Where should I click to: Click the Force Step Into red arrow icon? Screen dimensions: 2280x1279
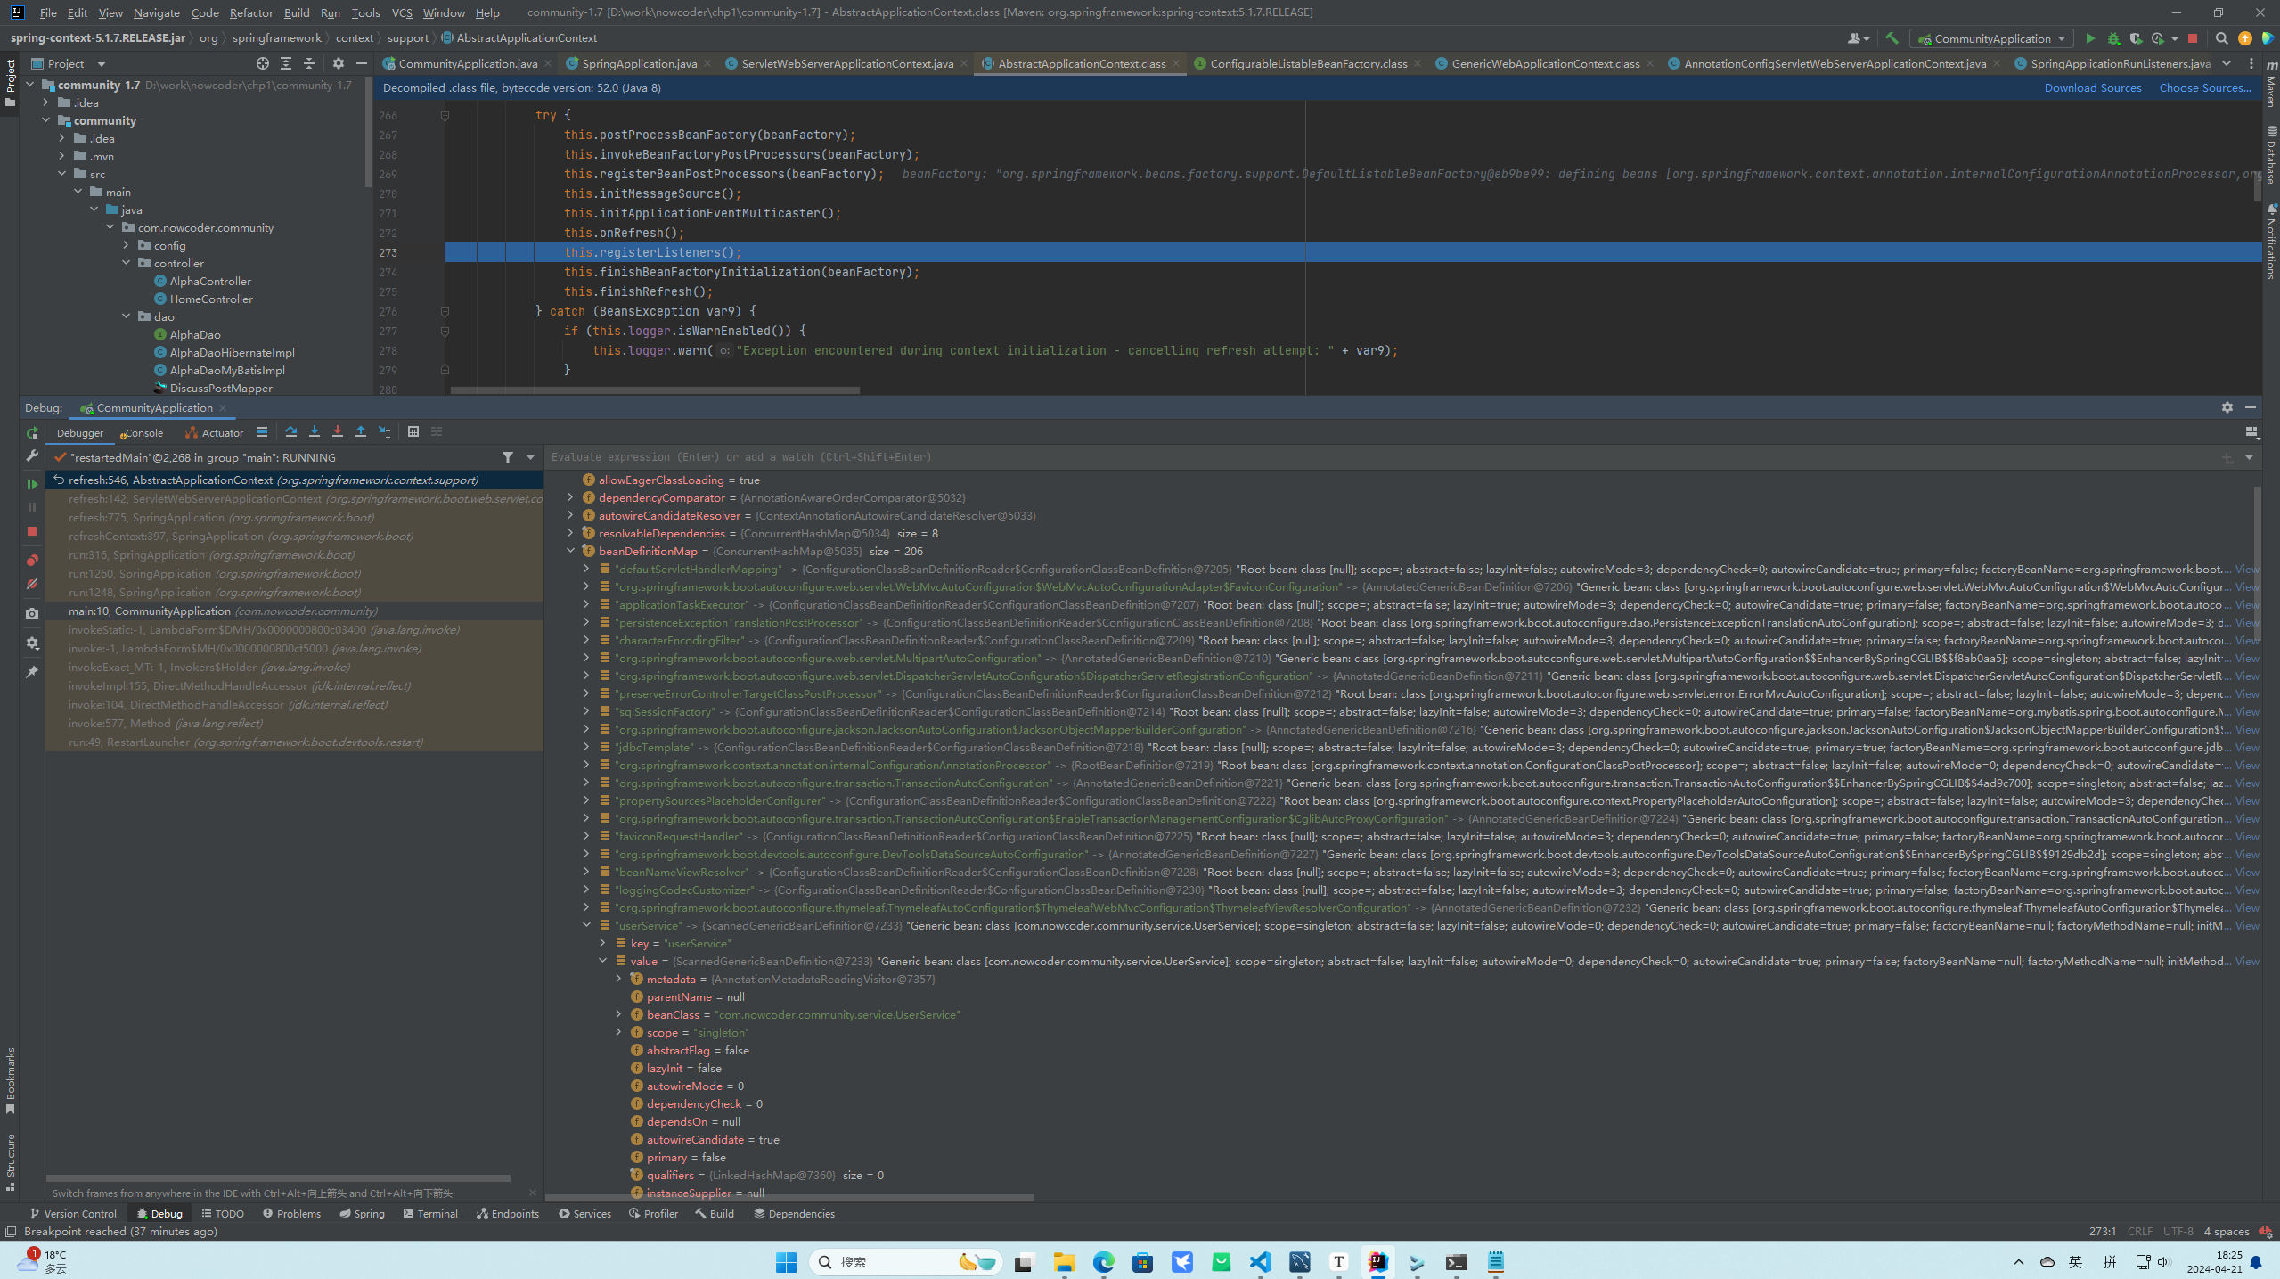[338, 432]
